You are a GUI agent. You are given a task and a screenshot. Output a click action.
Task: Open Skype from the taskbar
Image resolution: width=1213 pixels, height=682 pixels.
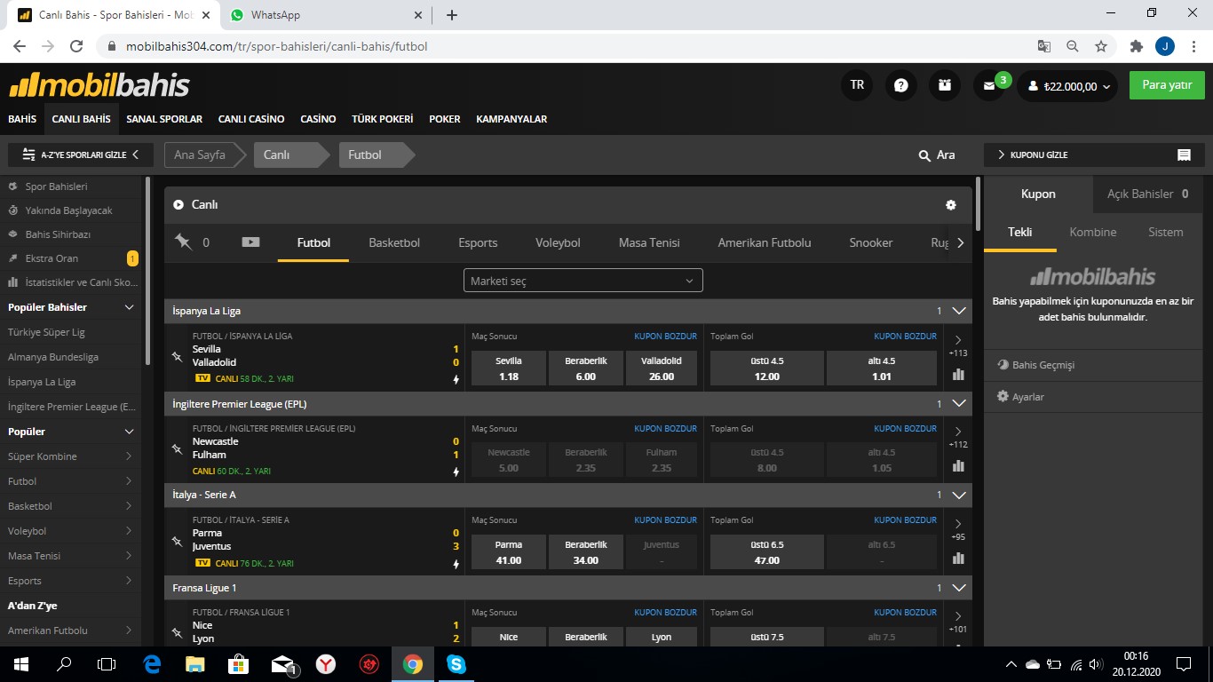456,663
